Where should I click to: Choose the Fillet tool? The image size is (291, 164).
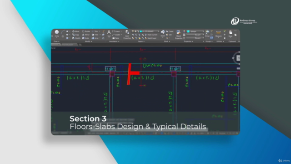coord(95,35)
